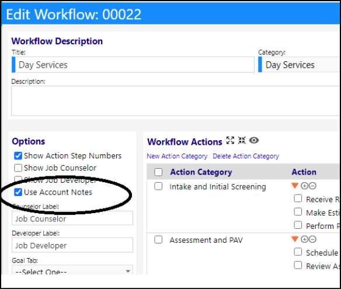This screenshot has width=341, height=289.
Task: Click the collapse-all icon beside Workflow Actions
Action: pos(242,141)
